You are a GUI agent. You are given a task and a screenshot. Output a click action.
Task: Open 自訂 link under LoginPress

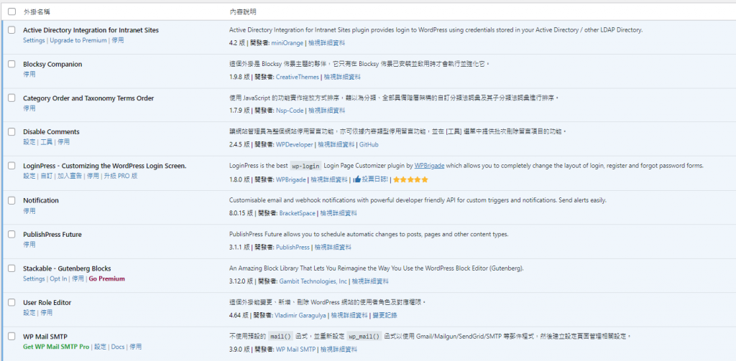pos(47,176)
